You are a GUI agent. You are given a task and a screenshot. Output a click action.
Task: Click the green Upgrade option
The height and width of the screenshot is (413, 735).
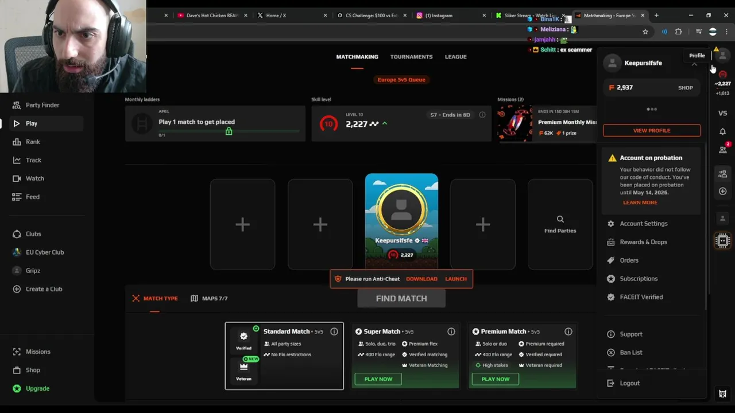click(x=37, y=388)
